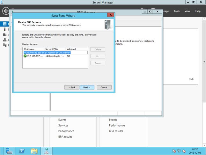206x155 pixels.
Task: Click scroll down arrow in Server Manager
Action: (x=204, y=145)
